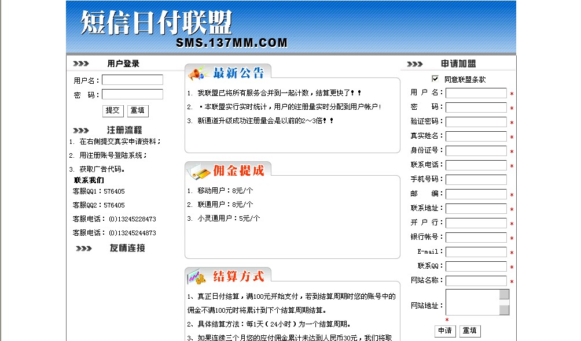Click step 用注册账号登陆系统
The width and height of the screenshot is (581, 341).
point(113,155)
